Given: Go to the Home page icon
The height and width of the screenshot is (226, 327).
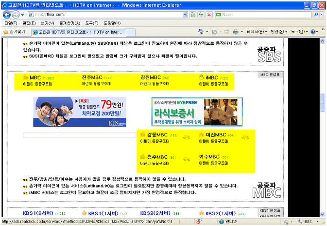Looking at the screenshot, I should [201, 32].
